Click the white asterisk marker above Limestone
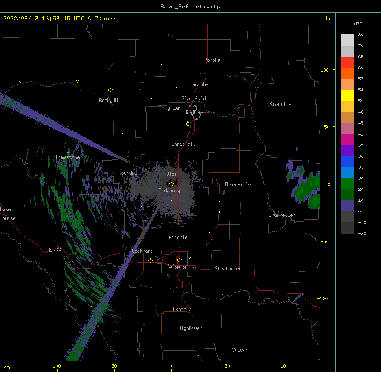Image resolution: width=381 pixels, height=372 pixels. tap(68, 153)
